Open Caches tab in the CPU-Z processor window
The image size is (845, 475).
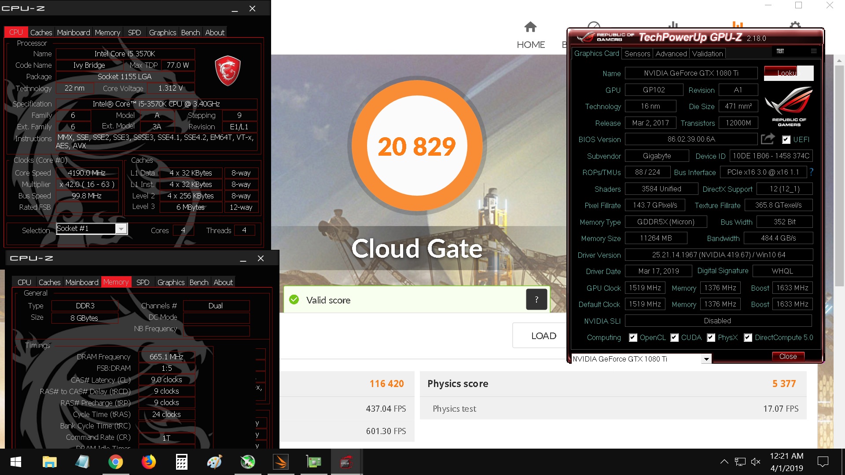[41, 33]
